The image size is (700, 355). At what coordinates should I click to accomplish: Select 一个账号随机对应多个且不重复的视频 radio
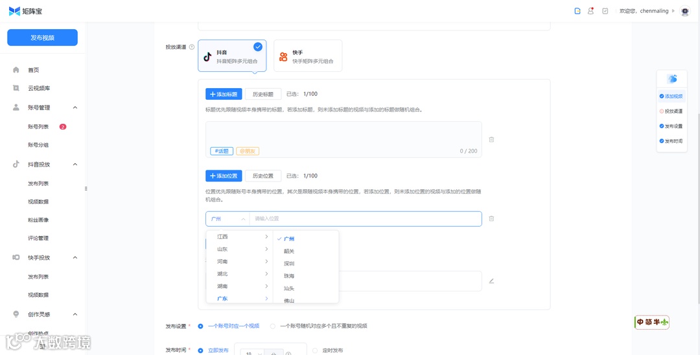(x=273, y=326)
